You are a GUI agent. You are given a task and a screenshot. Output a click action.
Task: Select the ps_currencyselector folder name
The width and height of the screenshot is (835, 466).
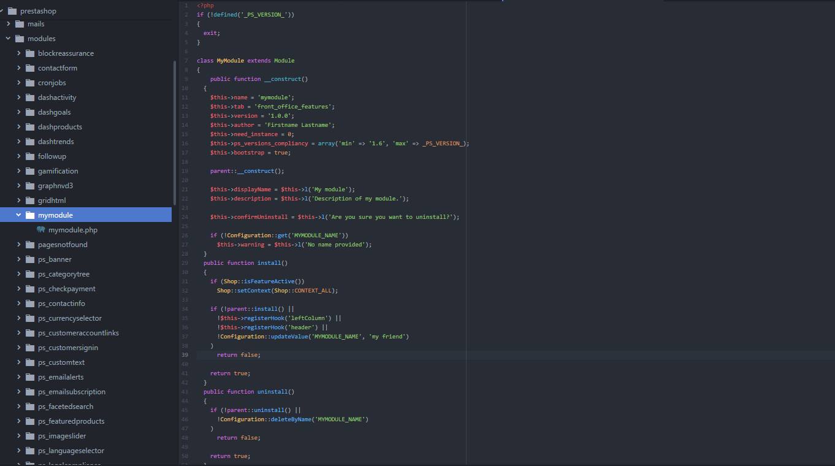70,318
